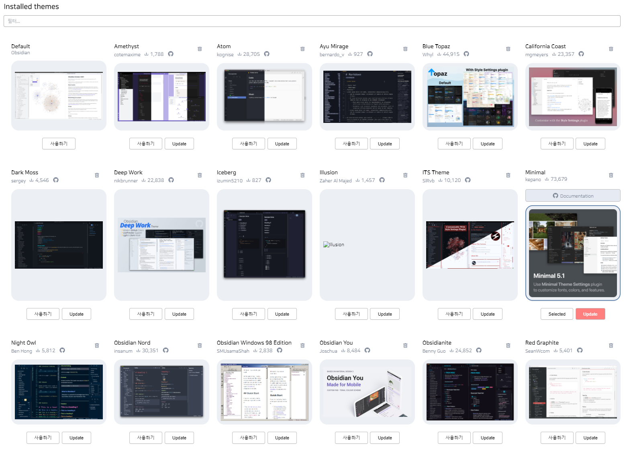Apply the Default theme with 사용하기

click(x=59, y=144)
